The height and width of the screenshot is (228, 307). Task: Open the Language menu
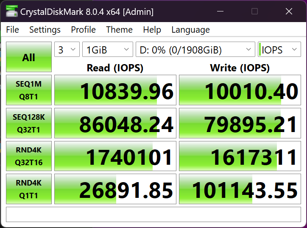point(190,30)
